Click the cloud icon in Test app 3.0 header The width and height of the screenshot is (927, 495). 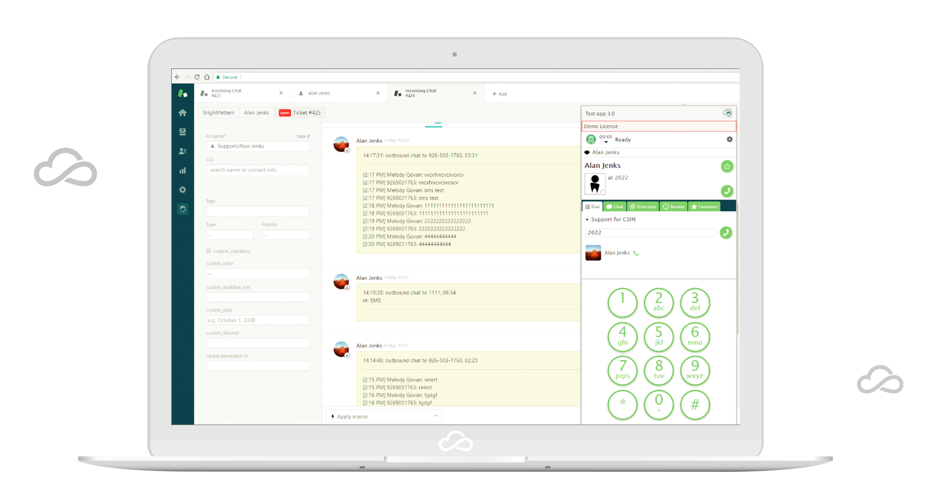727,113
